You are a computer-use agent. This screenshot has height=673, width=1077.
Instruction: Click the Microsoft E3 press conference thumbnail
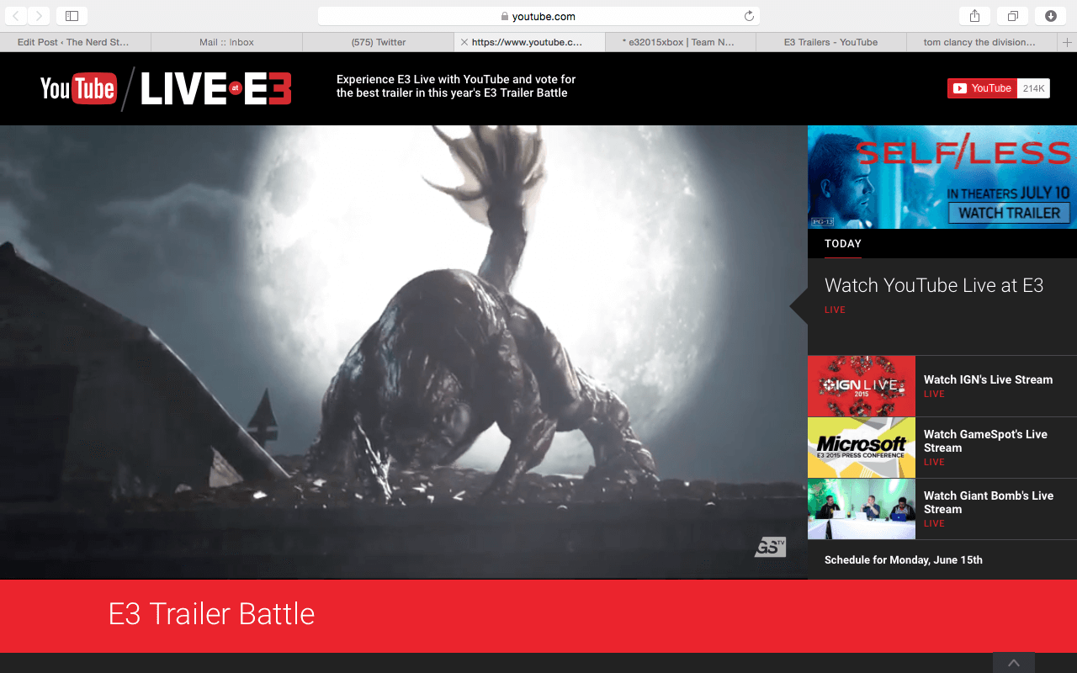[x=861, y=448]
